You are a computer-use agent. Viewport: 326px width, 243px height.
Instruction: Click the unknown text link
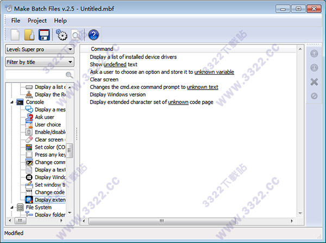pyautogui.click(x=203, y=87)
